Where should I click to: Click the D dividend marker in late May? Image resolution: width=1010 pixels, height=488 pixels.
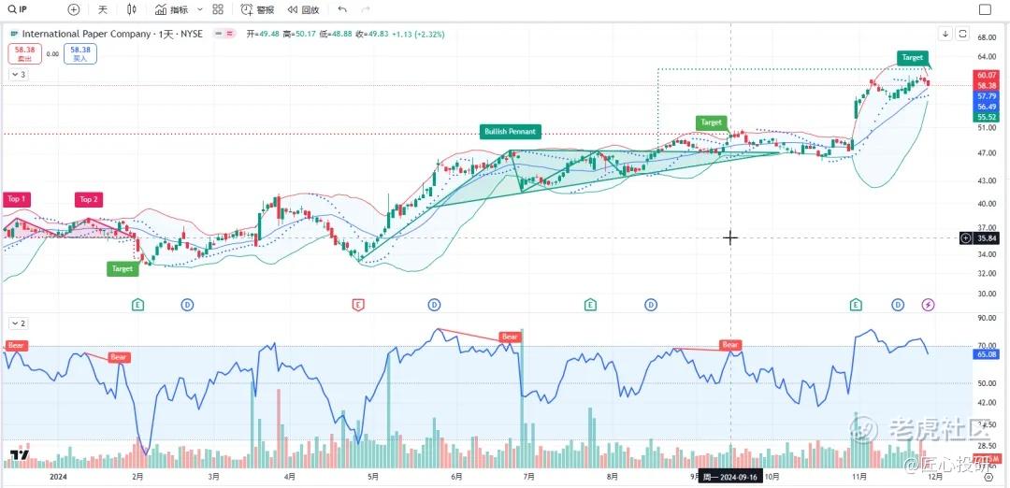pyautogui.click(x=435, y=305)
